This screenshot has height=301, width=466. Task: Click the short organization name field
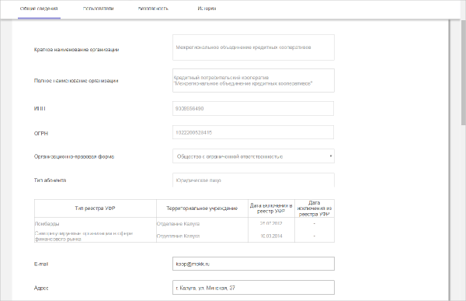253,47
